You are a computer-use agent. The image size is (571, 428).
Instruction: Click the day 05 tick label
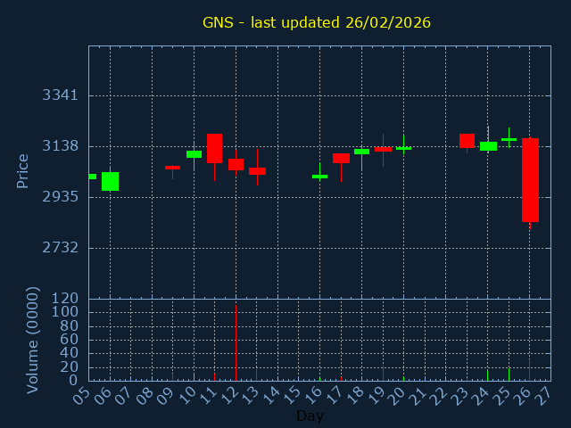[x=82, y=393]
